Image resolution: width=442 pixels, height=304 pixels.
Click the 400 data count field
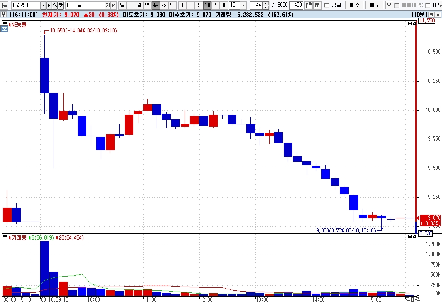(296, 5)
